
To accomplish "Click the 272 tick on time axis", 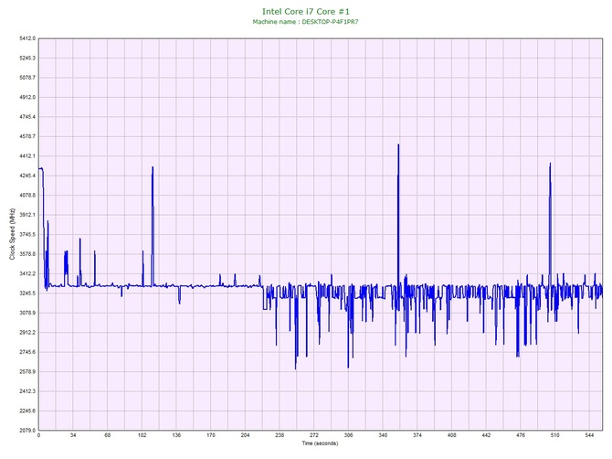I will [314, 435].
